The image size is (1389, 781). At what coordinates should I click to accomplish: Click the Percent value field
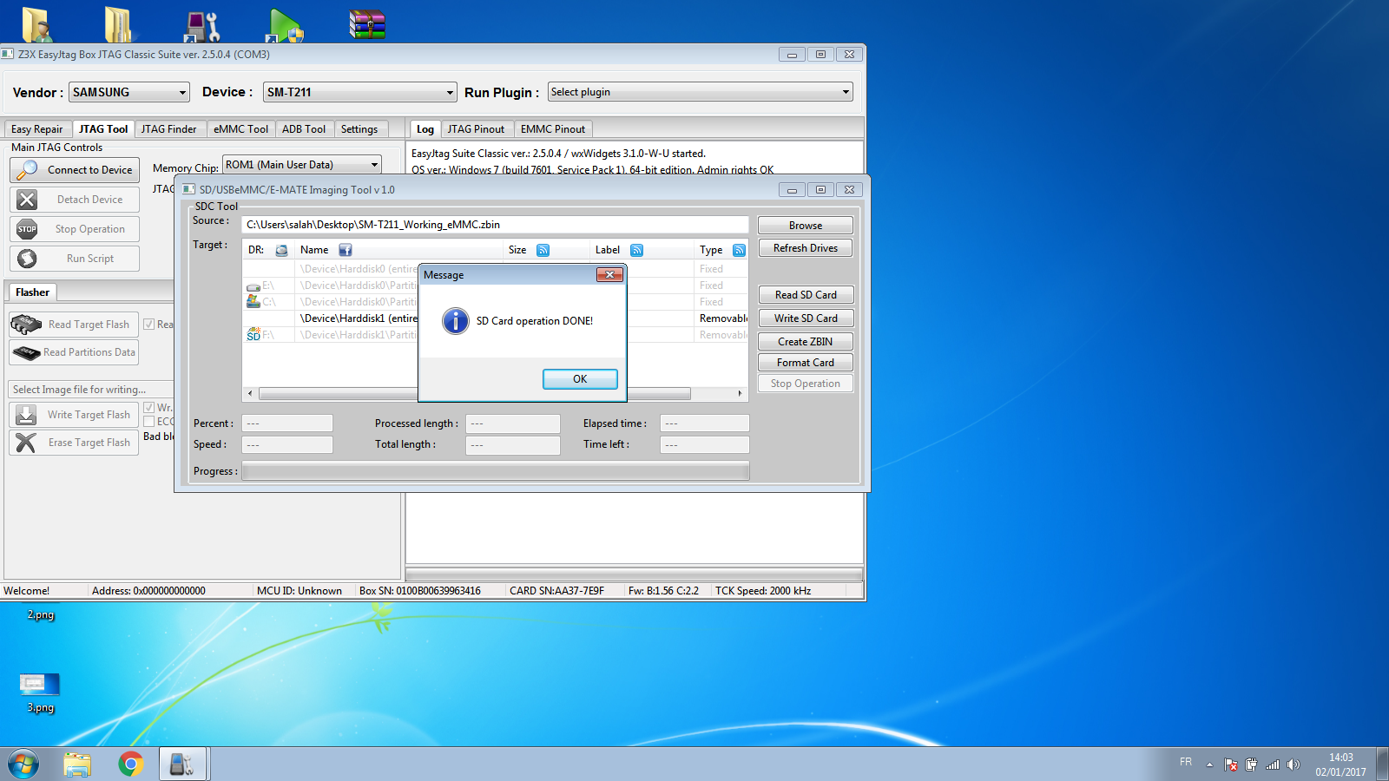tap(287, 423)
